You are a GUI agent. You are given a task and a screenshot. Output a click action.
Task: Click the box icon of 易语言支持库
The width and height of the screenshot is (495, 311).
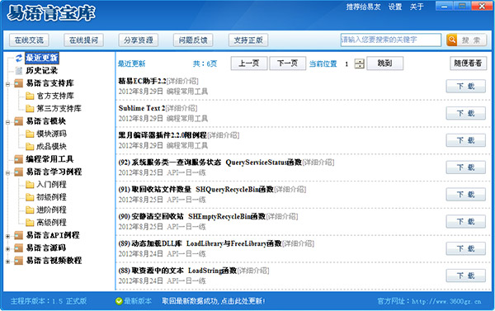pos(19,83)
